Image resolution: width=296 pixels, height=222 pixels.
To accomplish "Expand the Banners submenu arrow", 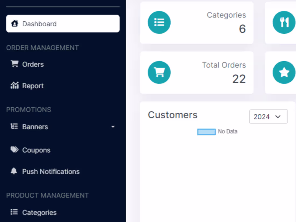I will 113,127.
